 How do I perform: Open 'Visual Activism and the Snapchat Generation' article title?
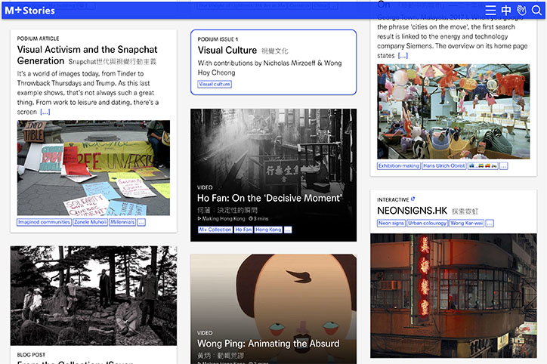point(87,55)
